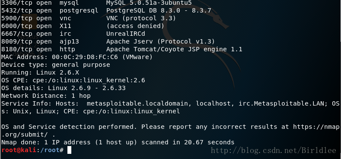Viewport: 341px width, 159px height.
Task: Select the Nmap done summary line
Action: pyautogui.click(x=118, y=142)
